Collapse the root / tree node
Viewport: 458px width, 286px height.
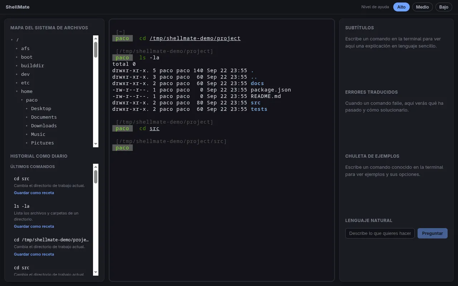pyautogui.click(x=12, y=40)
